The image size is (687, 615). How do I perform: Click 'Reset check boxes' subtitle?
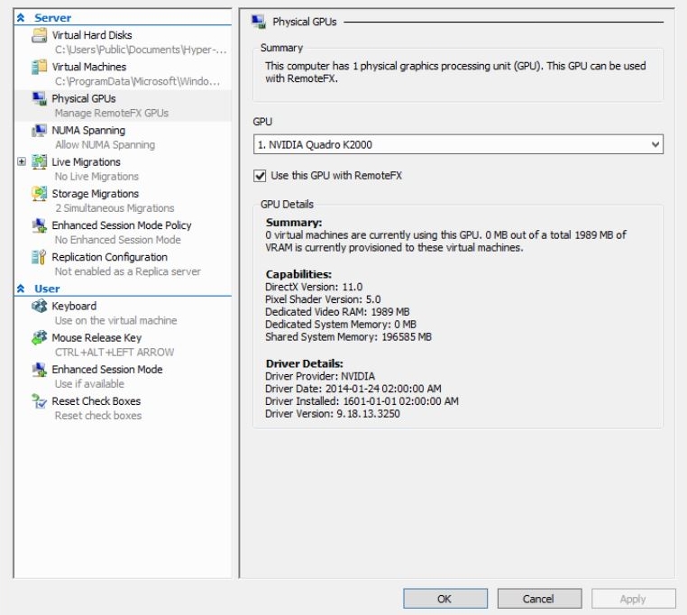point(98,415)
